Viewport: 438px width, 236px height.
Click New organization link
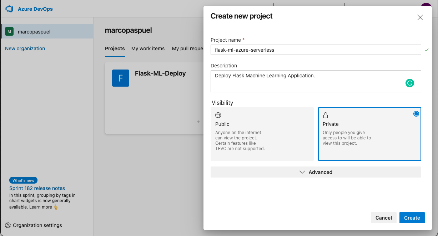(x=25, y=48)
